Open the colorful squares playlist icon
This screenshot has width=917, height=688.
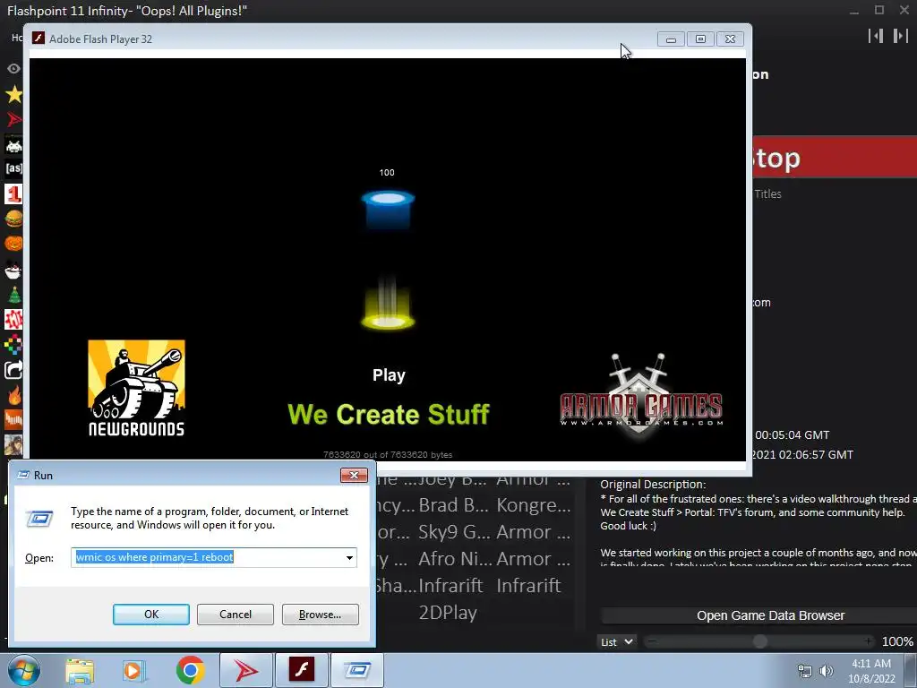pyautogui.click(x=13, y=345)
